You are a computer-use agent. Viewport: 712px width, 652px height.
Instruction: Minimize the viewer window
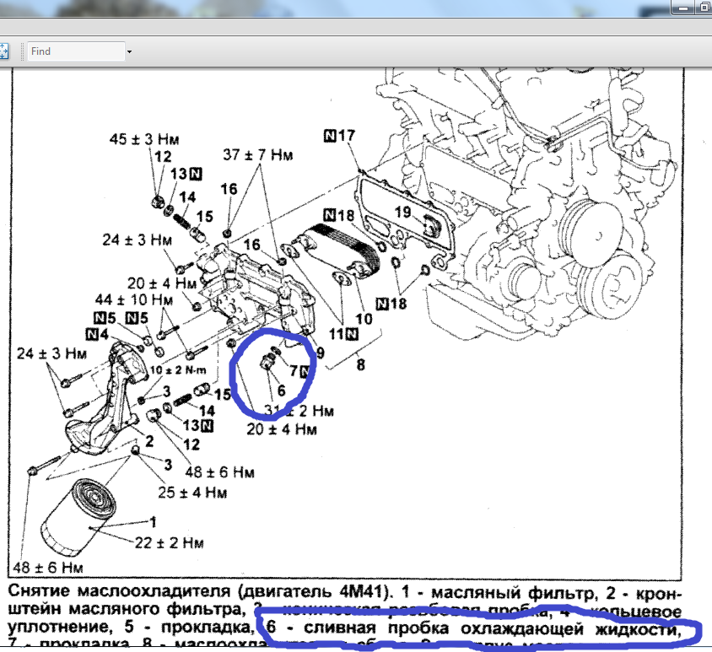684,7
